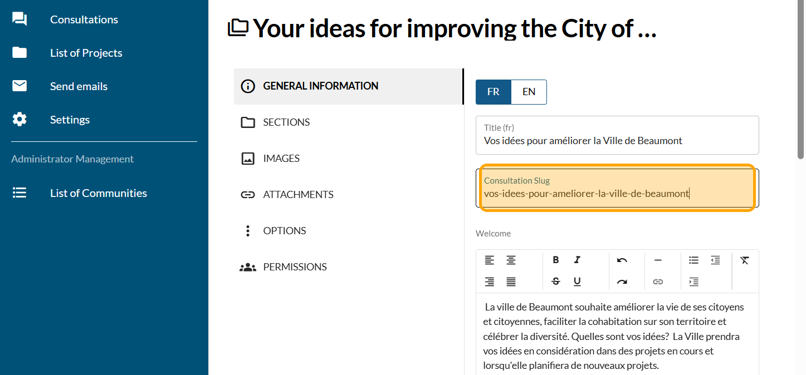Open the Sections tab
806x375 pixels.
286,122
